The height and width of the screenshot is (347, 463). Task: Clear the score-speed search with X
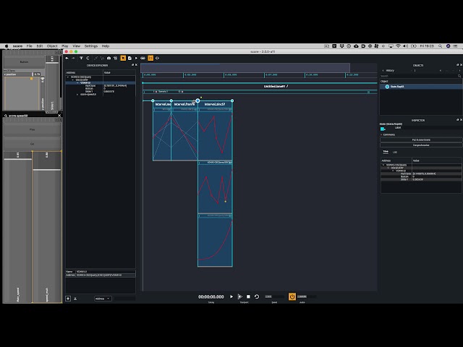[x=59, y=116]
